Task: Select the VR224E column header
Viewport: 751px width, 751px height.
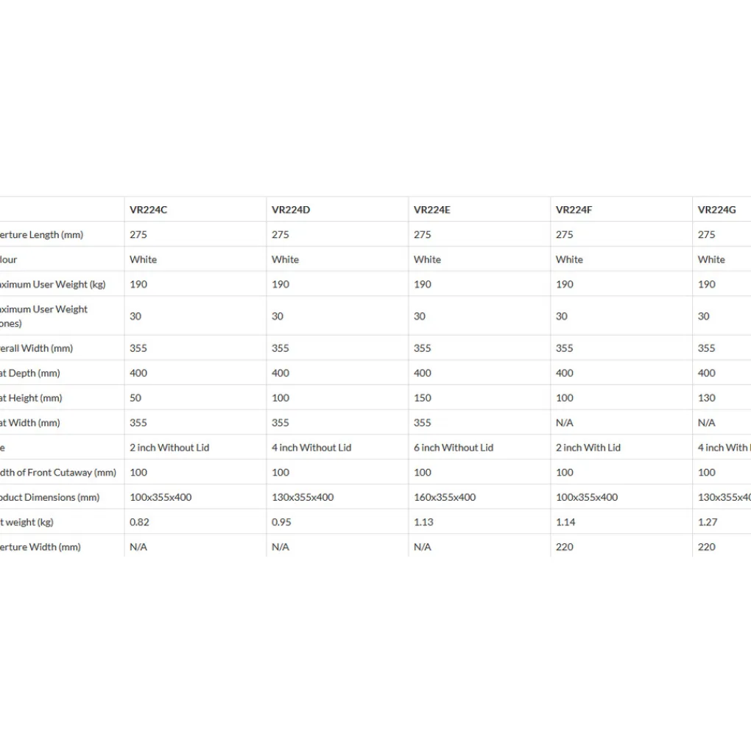Action: click(432, 210)
